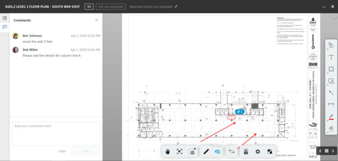Click the 'Add your comments here' field
The image size is (338, 161).
coord(56,134)
